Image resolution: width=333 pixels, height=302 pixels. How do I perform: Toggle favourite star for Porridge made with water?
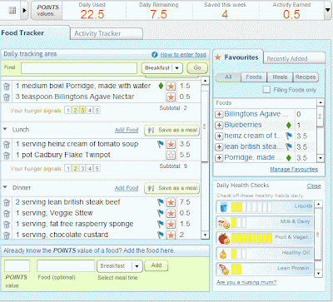tap(171, 87)
